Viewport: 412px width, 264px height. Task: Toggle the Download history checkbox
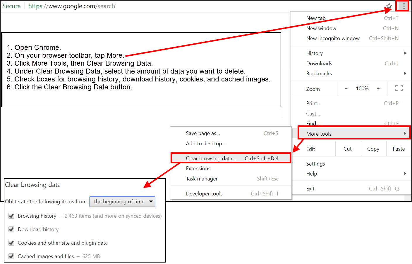tap(11, 229)
